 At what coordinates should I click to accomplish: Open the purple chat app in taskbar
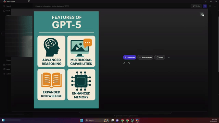tap(117, 120)
